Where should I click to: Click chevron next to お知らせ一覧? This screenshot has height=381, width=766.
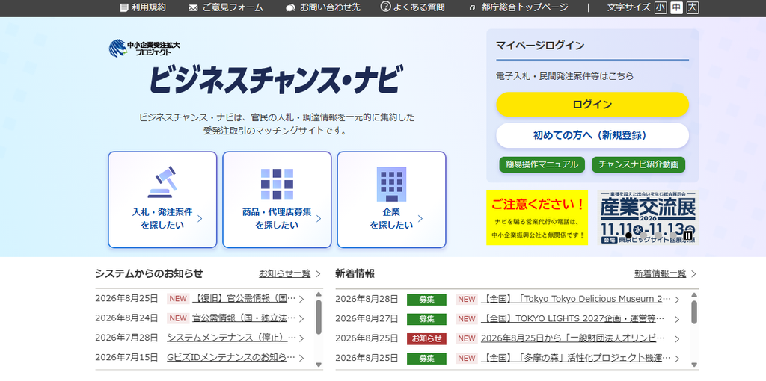[318, 273]
